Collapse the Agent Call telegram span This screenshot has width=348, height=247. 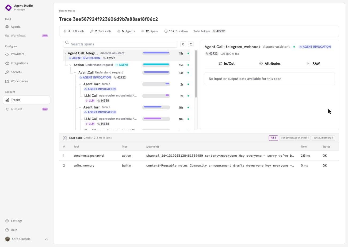65,53
